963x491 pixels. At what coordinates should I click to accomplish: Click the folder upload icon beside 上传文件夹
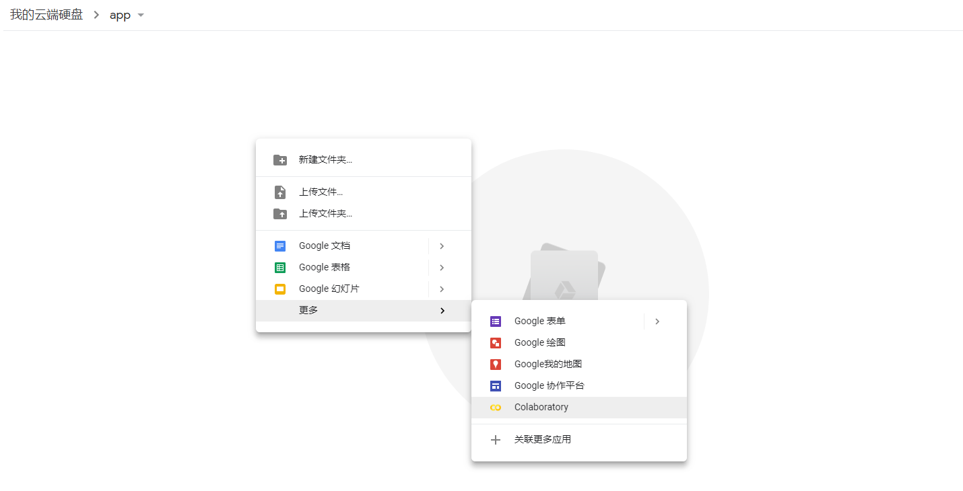(x=279, y=213)
